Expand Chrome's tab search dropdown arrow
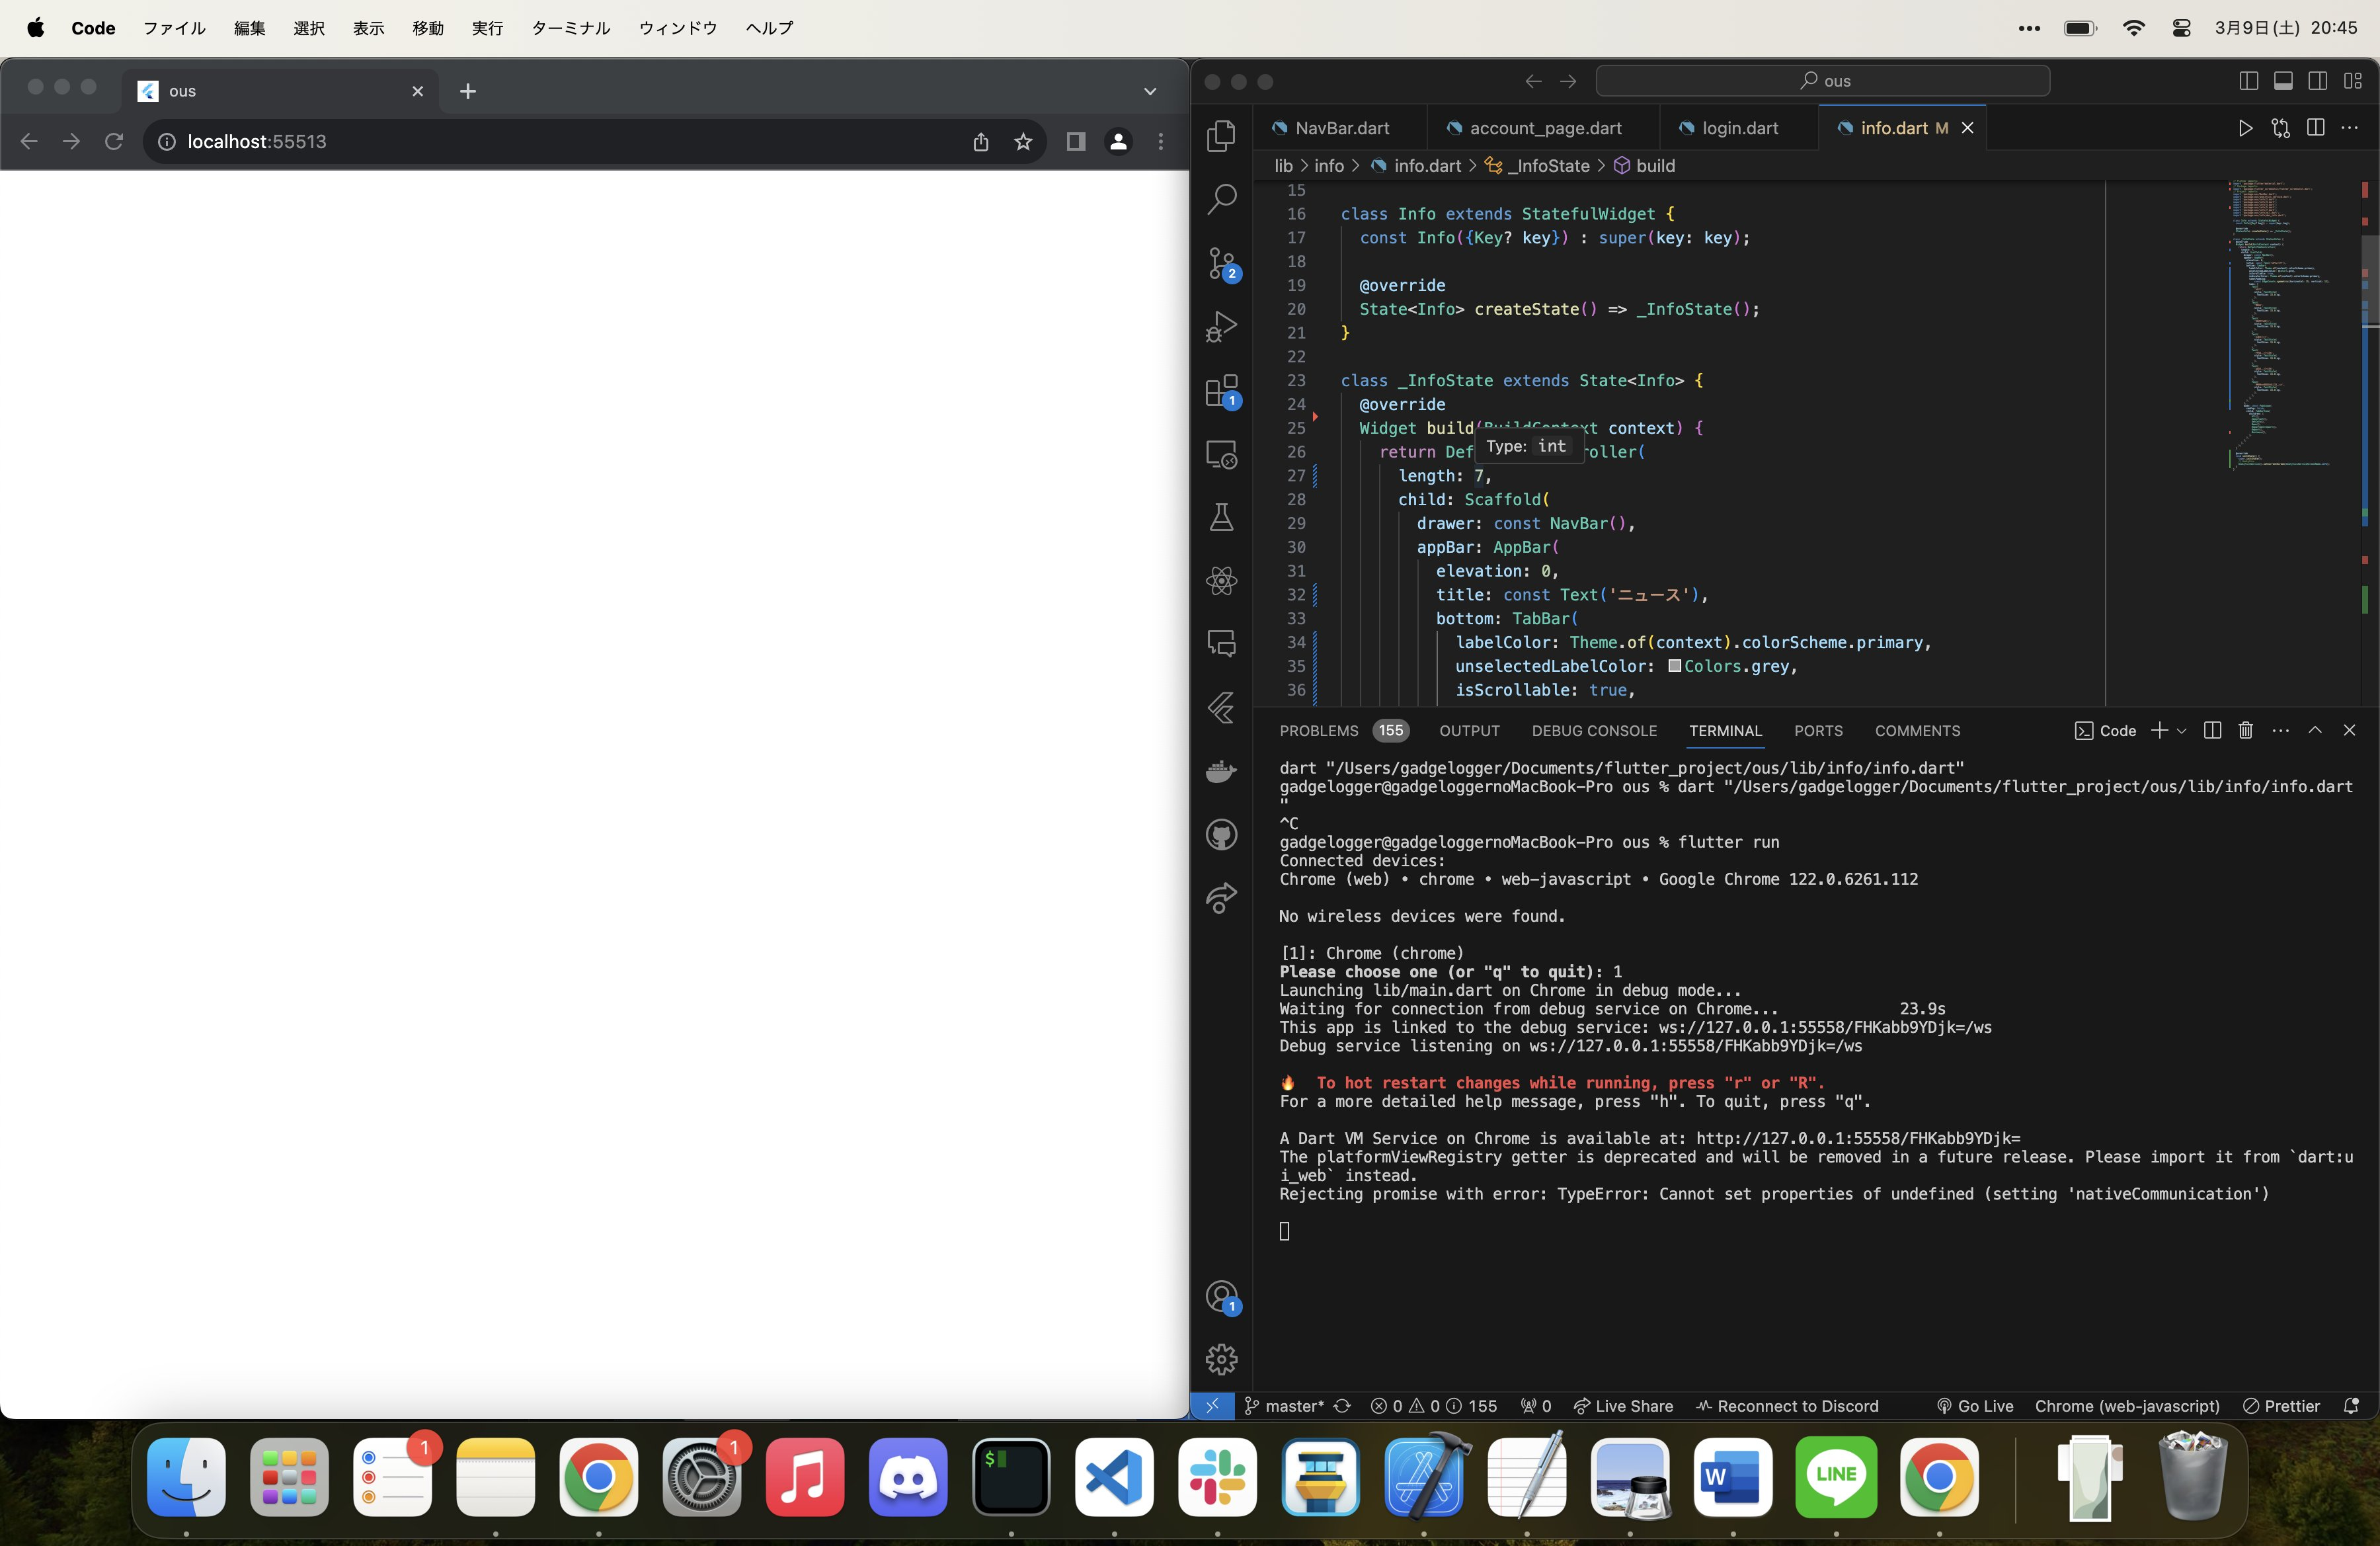The height and width of the screenshot is (1546, 2380). pyautogui.click(x=1150, y=91)
